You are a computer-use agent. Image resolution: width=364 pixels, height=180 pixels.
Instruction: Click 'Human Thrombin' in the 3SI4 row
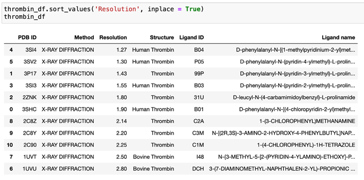pos(153,50)
